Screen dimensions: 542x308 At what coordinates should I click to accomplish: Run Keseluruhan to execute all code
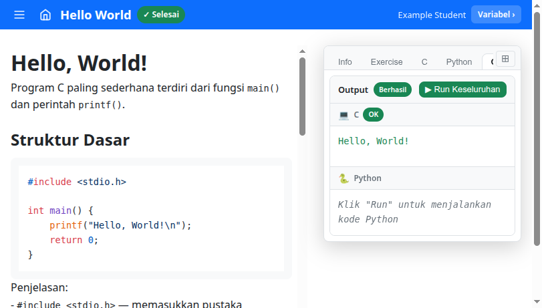click(462, 90)
